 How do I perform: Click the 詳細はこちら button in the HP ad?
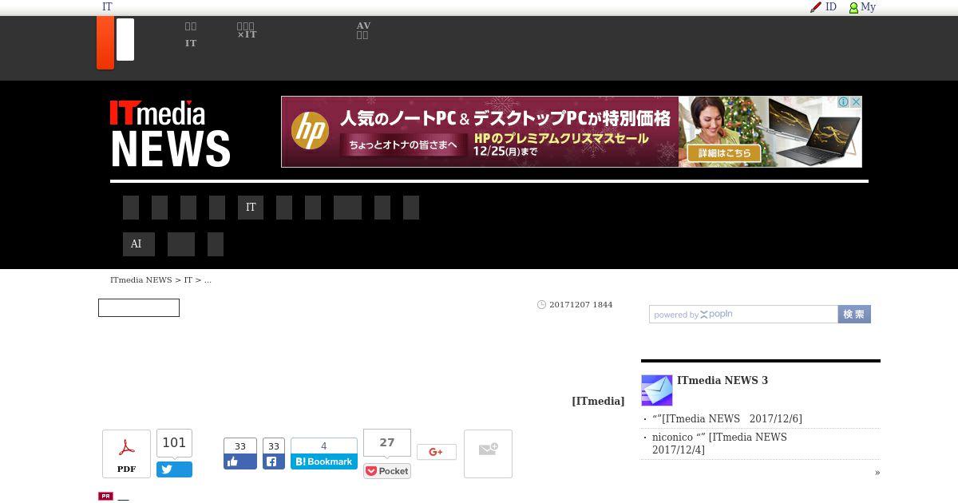(725, 152)
